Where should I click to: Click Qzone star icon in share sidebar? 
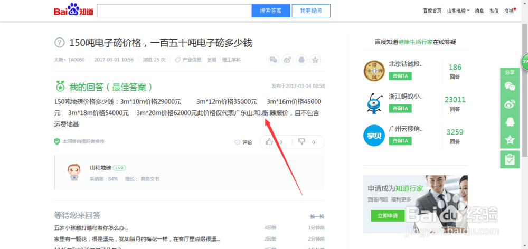tap(510, 140)
